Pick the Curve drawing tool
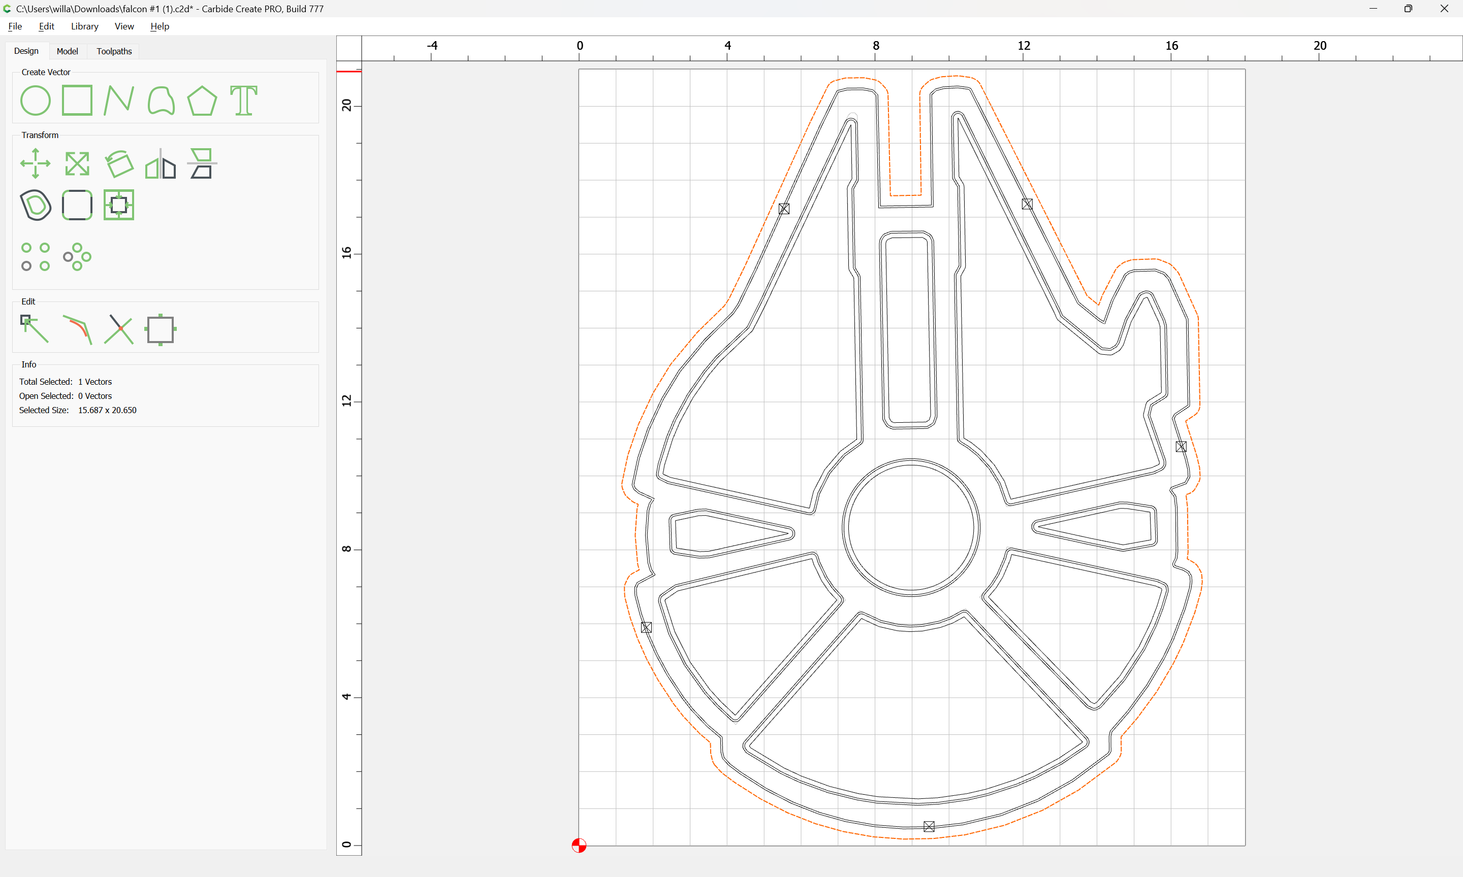This screenshot has width=1463, height=877. (x=161, y=100)
